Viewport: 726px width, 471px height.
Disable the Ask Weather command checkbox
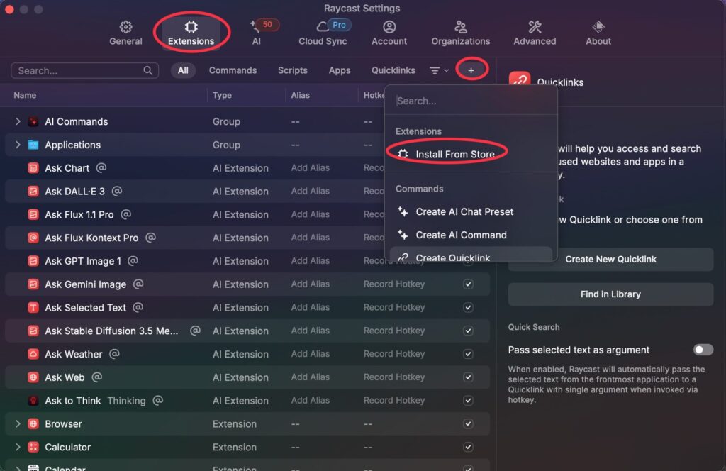click(x=468, y=354)
